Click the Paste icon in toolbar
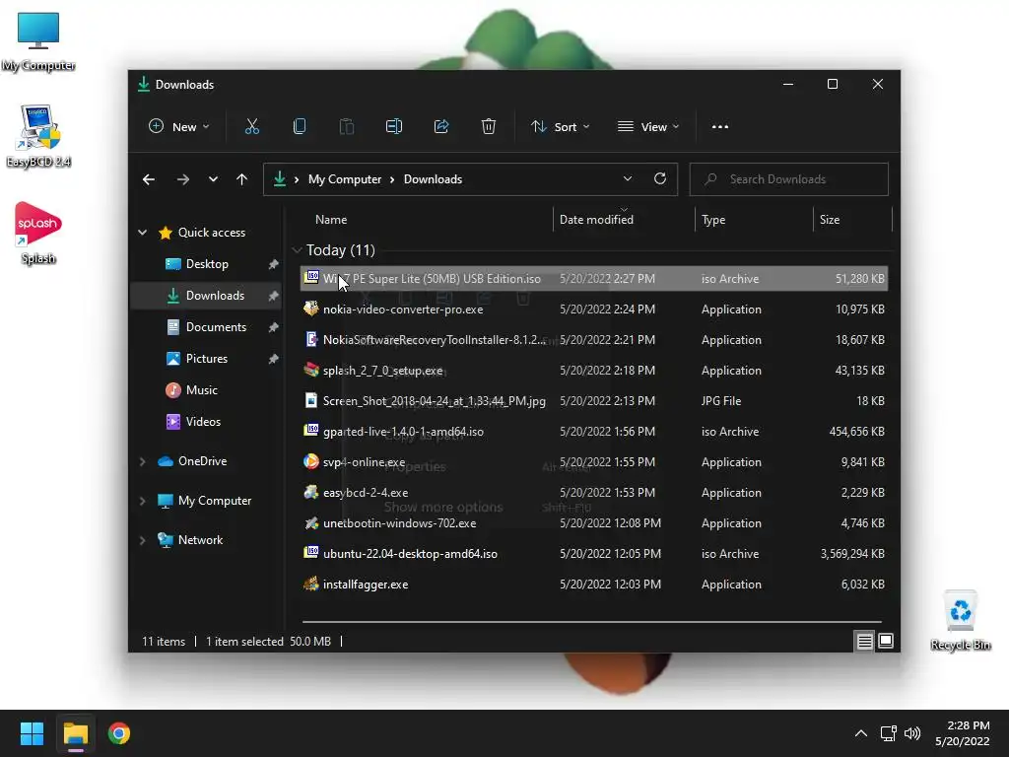 point(347,127)
